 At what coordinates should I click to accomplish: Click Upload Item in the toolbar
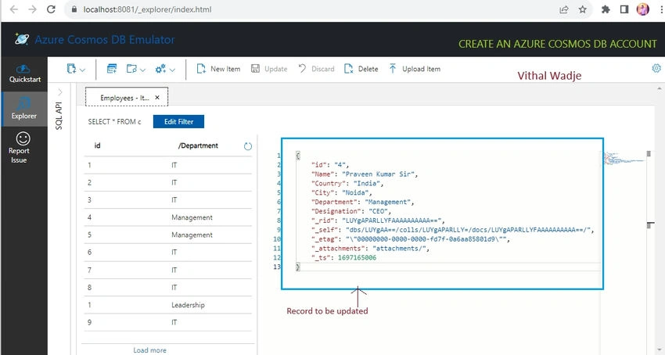pyautogui.click(x=415, y=69)
